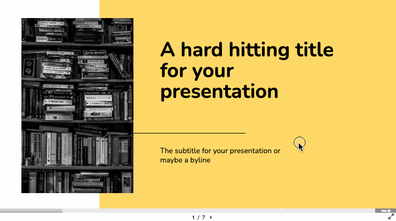Jump to fifth segment of progress bar
The image size is (396, 221).
point(281,211)
